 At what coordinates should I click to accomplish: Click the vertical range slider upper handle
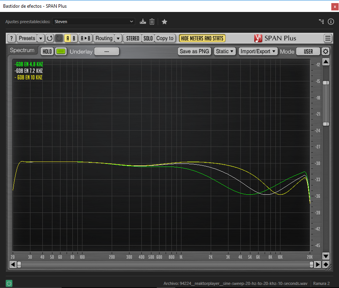pos(326,83)
